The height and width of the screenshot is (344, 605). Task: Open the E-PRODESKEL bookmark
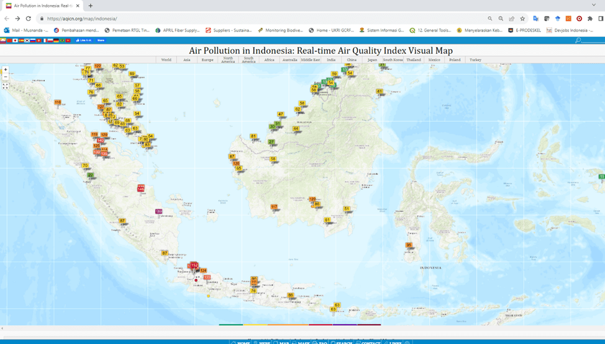524,30
